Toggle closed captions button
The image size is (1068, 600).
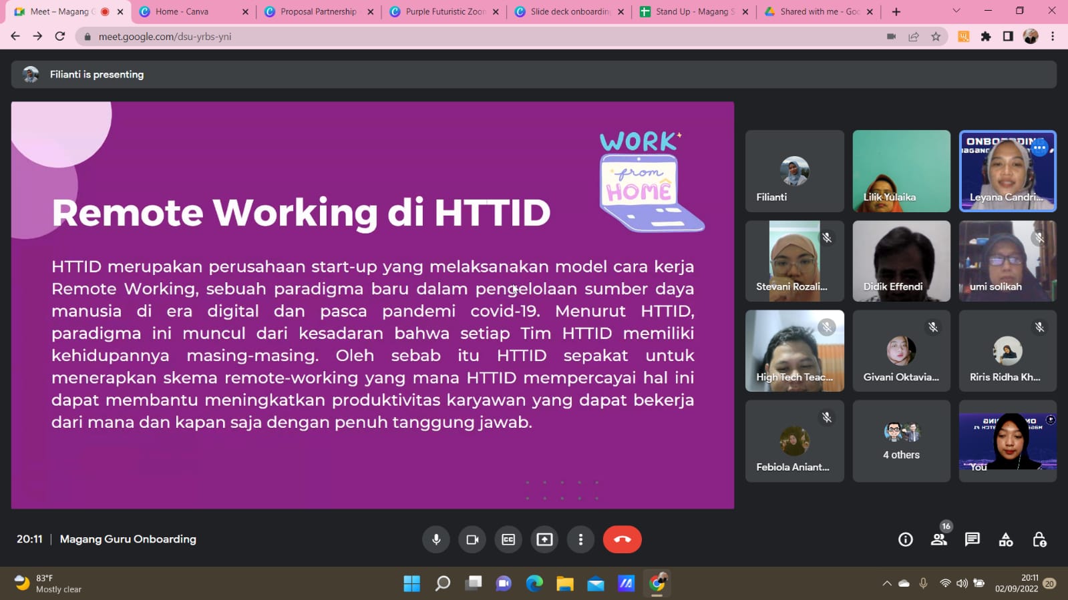point(508,539)
